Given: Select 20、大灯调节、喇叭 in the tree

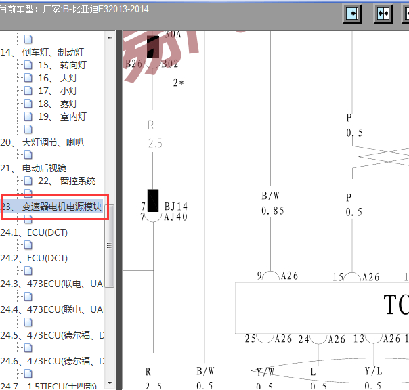Looking at the screenshot, I should pyautogui.click(x=42, y=142).
